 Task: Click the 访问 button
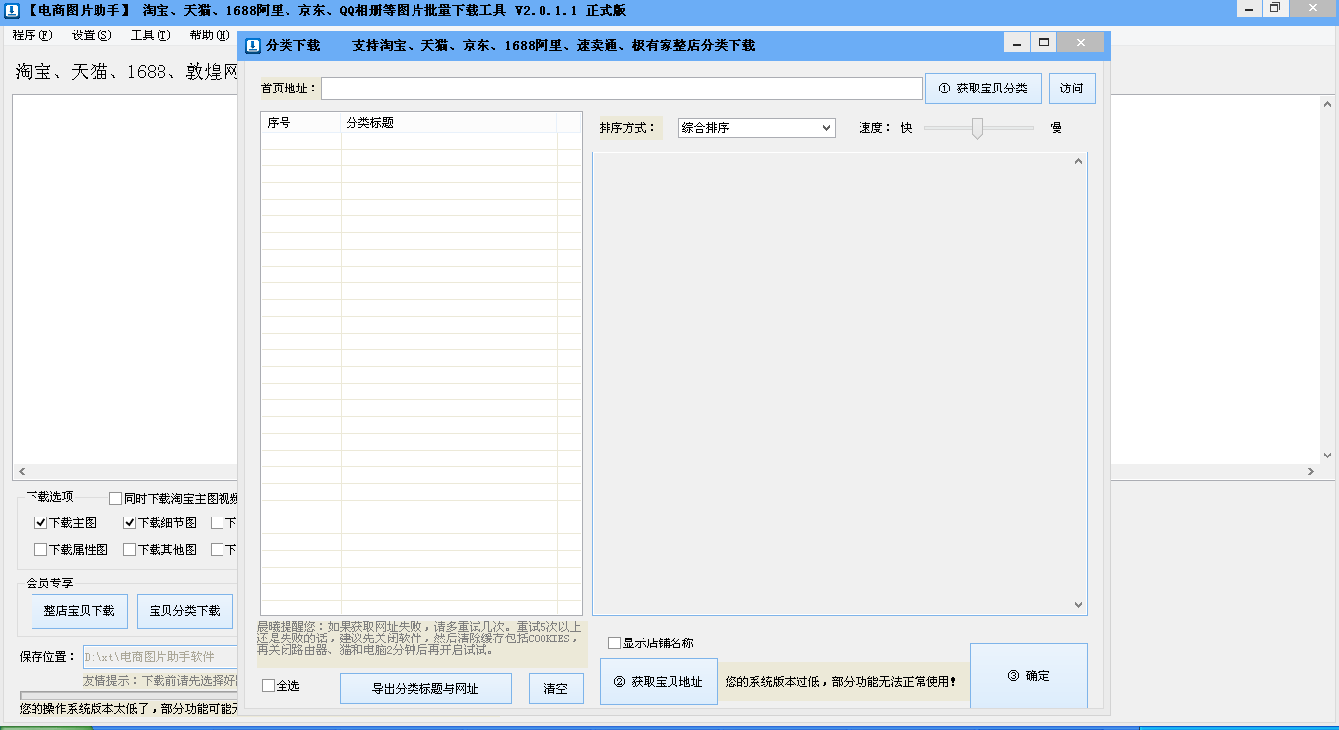pos(1072,89)
